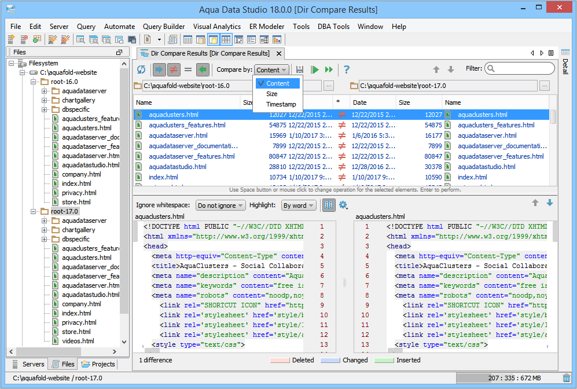Toggle the not-equal operation for aquaclusters_features.html

[x=342, y=125]
